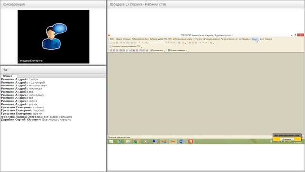
Task: Open the ОС, НМА, НПА menu
Action: [x=165, y=39]
